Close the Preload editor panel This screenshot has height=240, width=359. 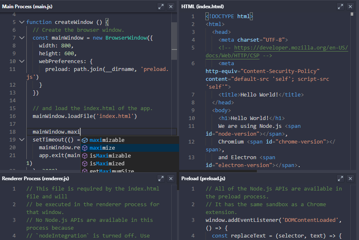click(x=350, y=179)
